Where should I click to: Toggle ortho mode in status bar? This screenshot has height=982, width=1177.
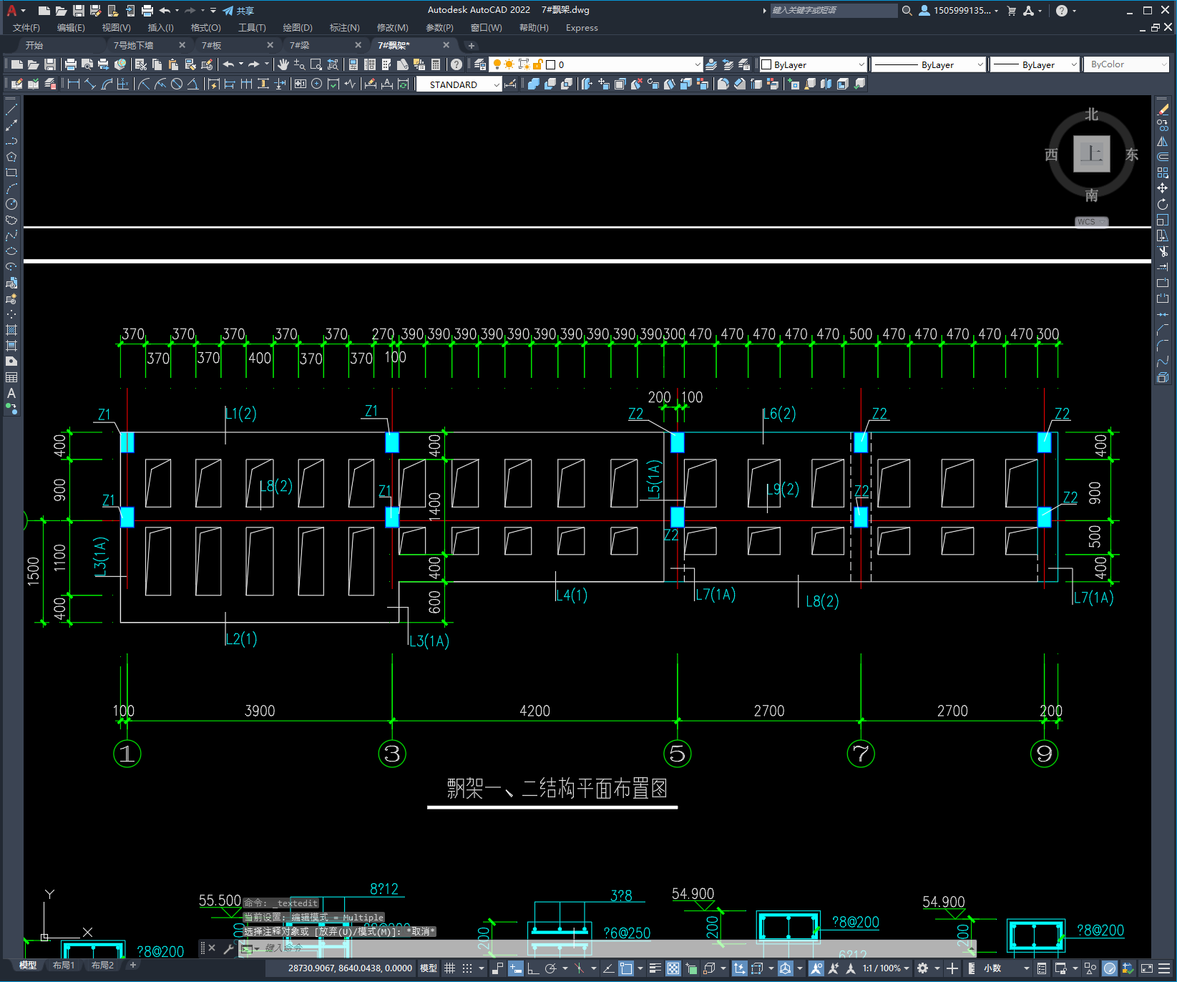(x=532, y=968)
